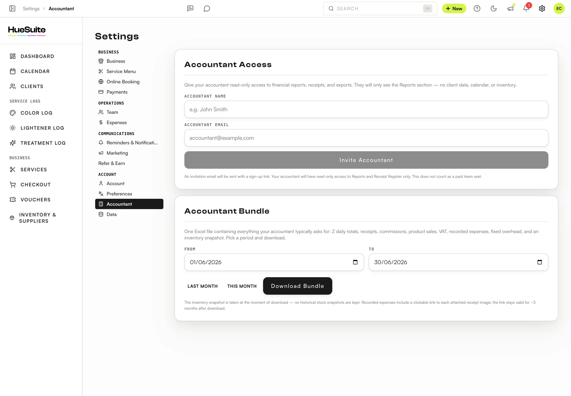Viewport: 571px width, 396px height.
Task: Click the Checkout cart icon
Action: click(x=13, y=185)
